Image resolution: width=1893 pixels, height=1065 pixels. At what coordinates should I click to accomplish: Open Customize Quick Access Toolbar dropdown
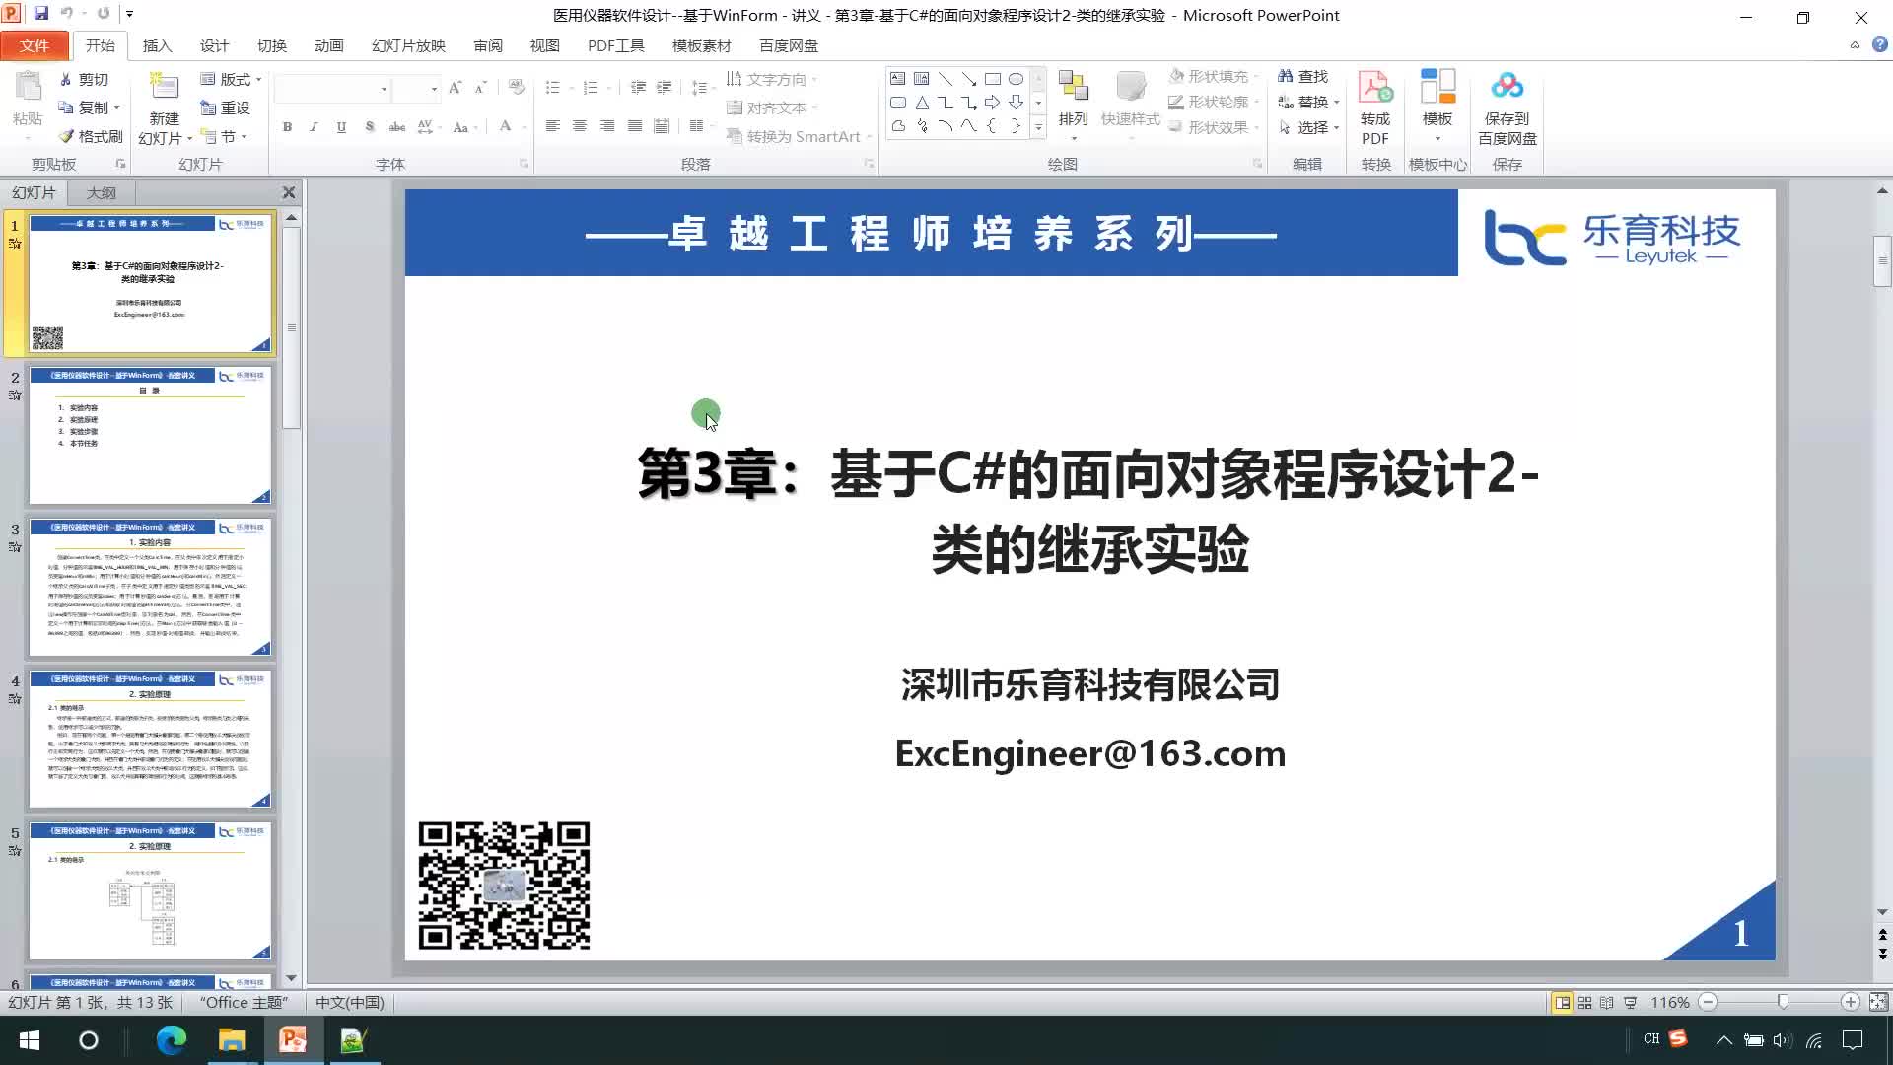(x=129, y=14)
